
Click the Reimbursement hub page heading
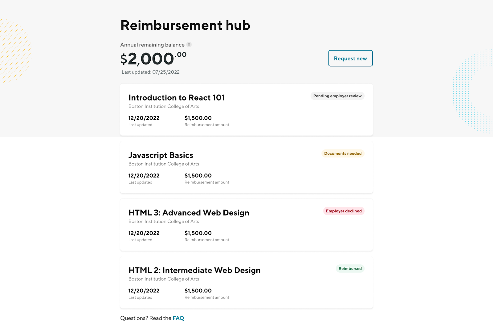(185, 25)
